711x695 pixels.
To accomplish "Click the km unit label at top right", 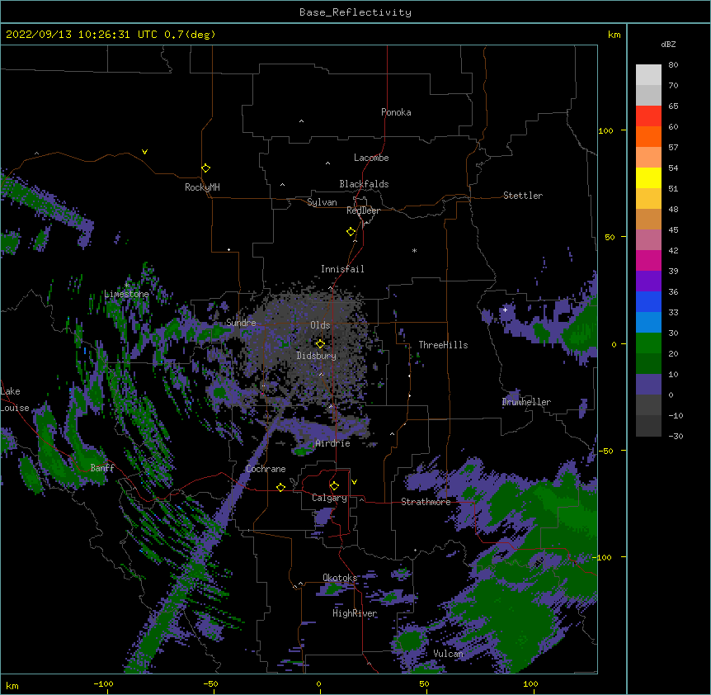I will (x=614, y=35).
